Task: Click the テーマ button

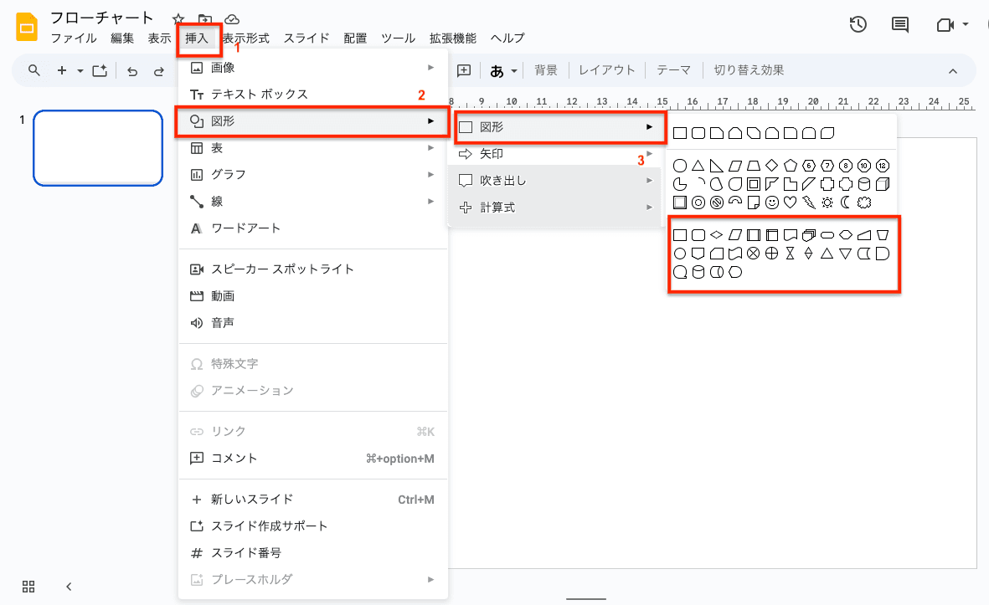Action: click(673, 70)
